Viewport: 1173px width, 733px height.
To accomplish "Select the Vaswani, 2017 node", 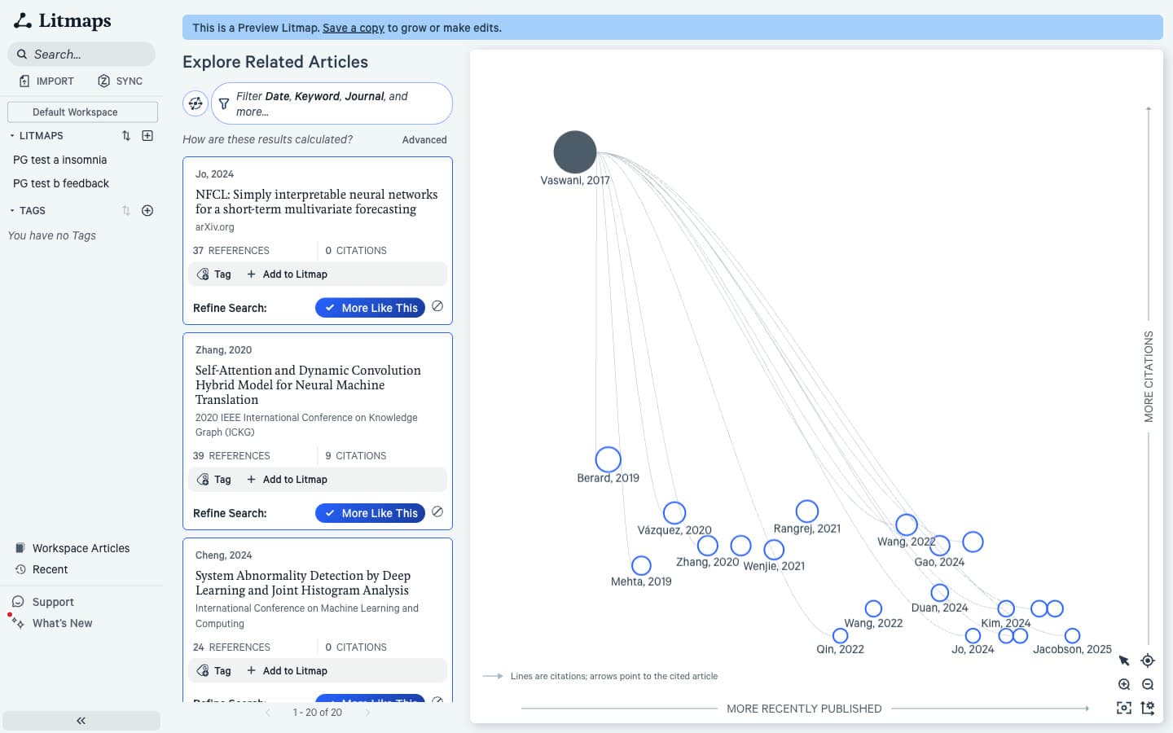I will point(575,152).
